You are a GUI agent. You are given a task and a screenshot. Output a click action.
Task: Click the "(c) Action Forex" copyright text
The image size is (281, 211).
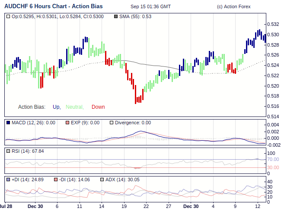coord(234,7)
